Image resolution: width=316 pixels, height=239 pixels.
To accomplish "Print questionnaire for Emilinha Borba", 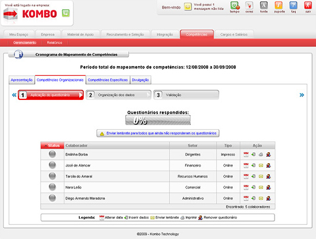I will [x=261, y=155].
